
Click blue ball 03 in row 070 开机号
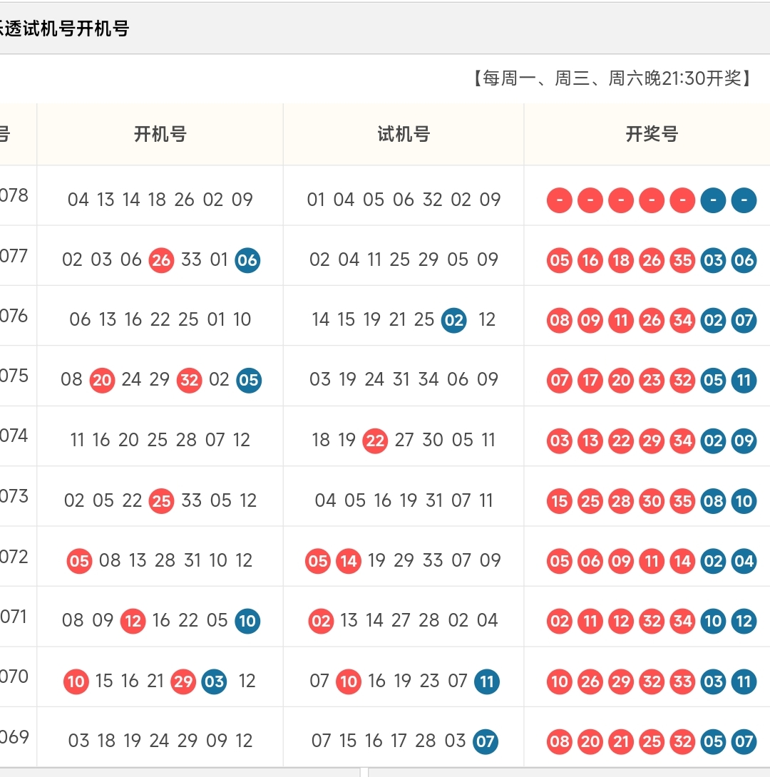pos(214,681)
